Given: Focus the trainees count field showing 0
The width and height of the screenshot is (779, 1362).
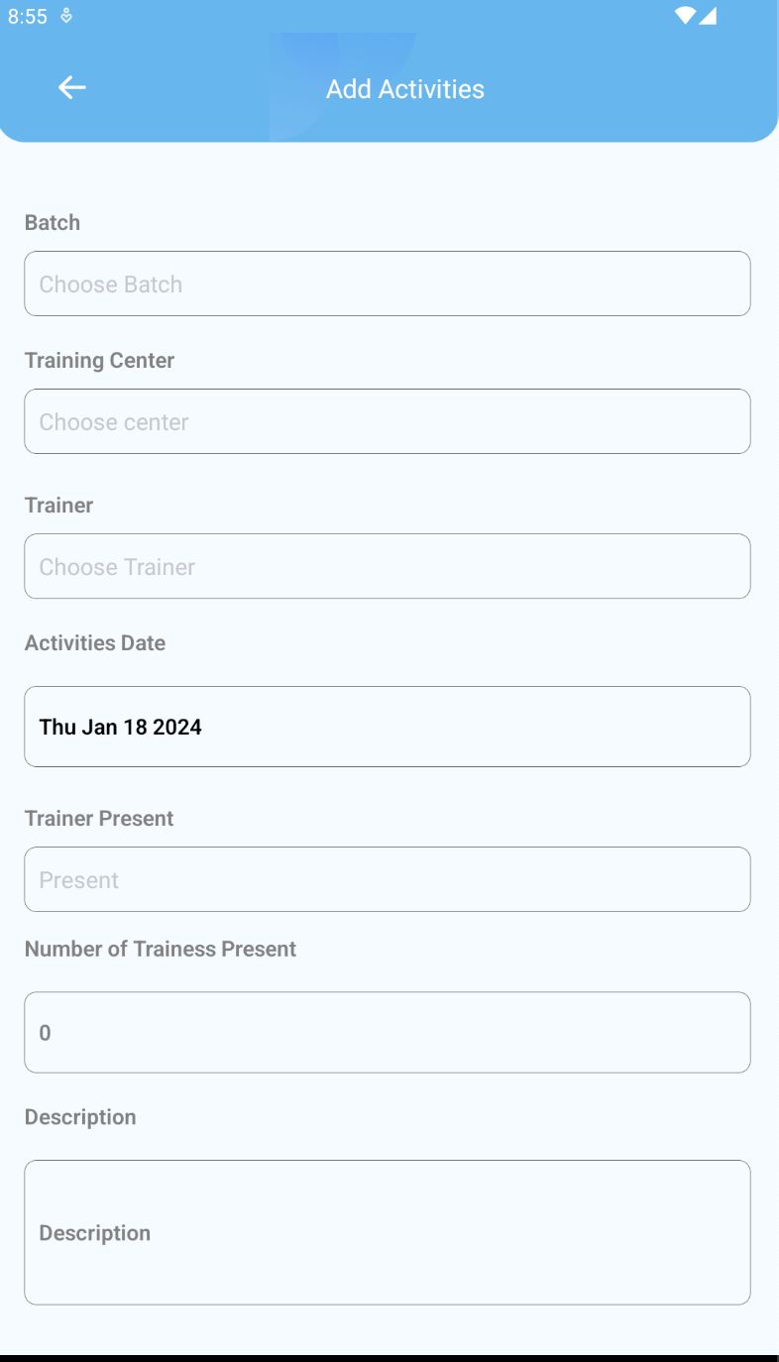Looking at the screenshot, I should point(388,1032).
